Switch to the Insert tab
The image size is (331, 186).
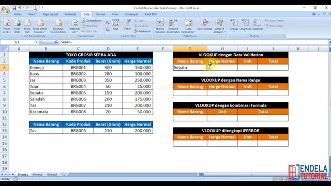[32, 14]
